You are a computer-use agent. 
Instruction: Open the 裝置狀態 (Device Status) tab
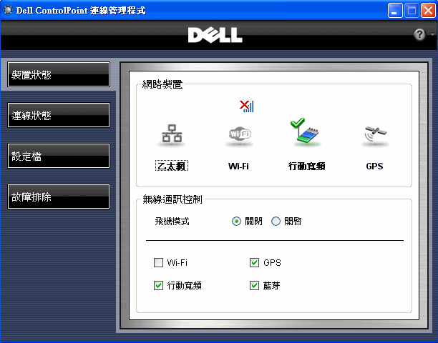click(x=59, y=74)
